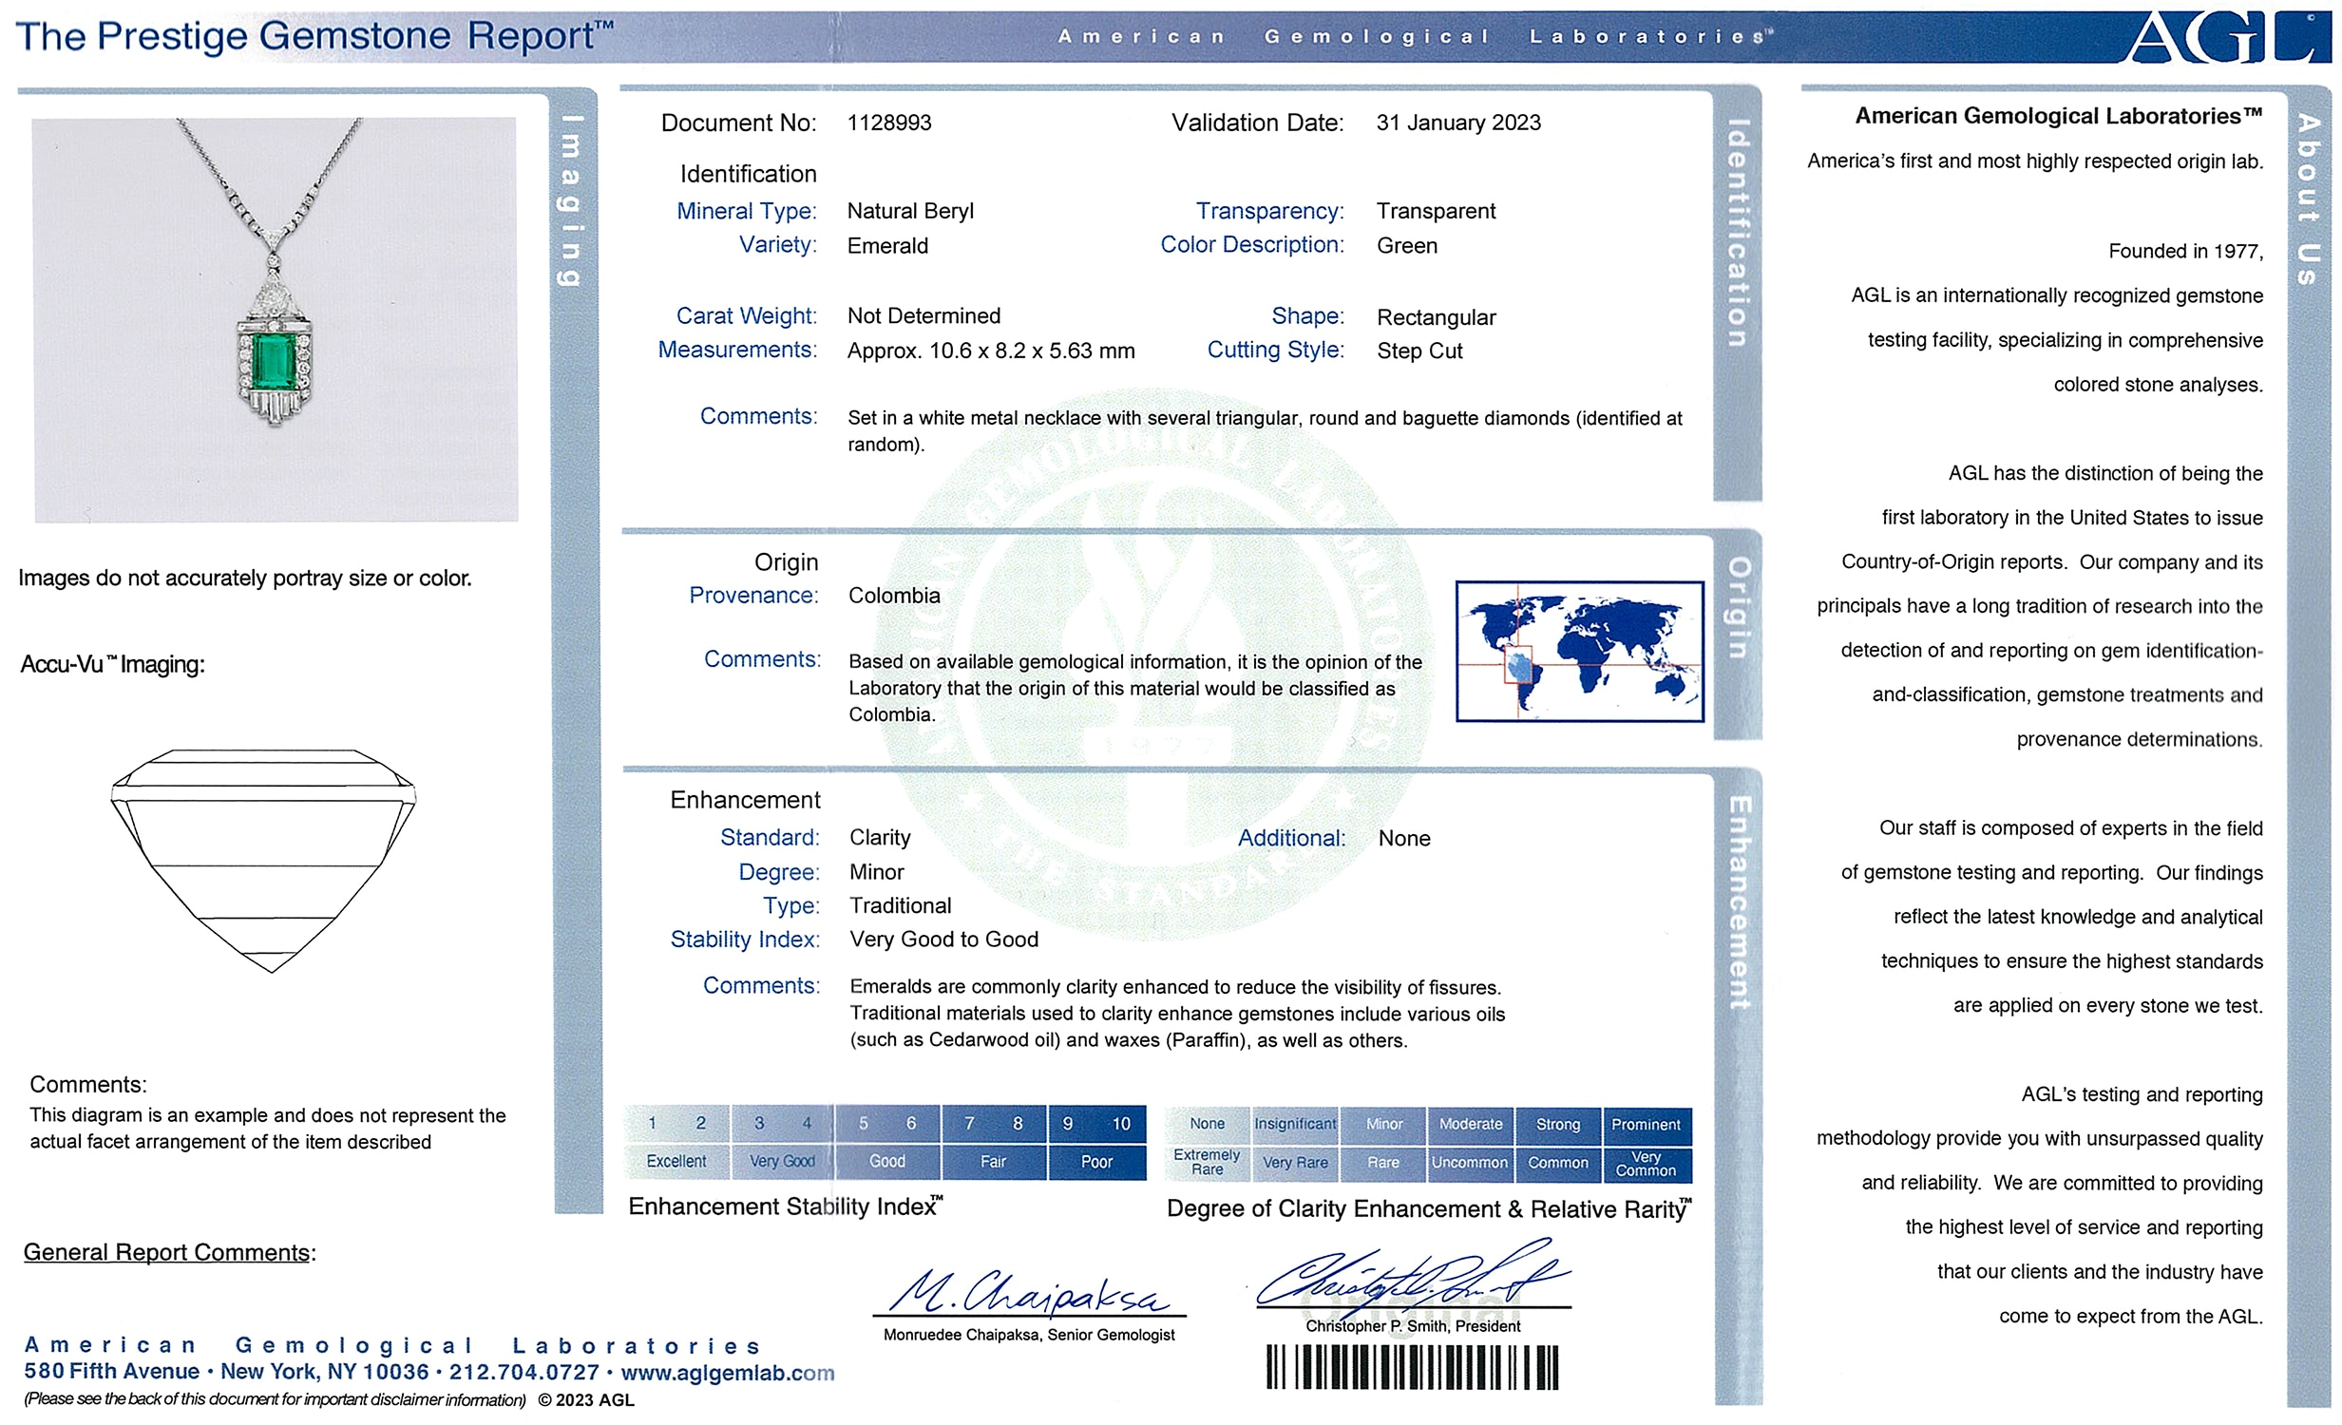Click the Minor clarity enhancement scale cell
The height and width of the screenshot is (1425, 2342).
[1383, 1125]
